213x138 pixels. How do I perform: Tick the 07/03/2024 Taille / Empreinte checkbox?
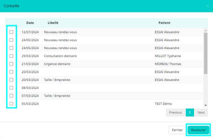coord(11,96)
